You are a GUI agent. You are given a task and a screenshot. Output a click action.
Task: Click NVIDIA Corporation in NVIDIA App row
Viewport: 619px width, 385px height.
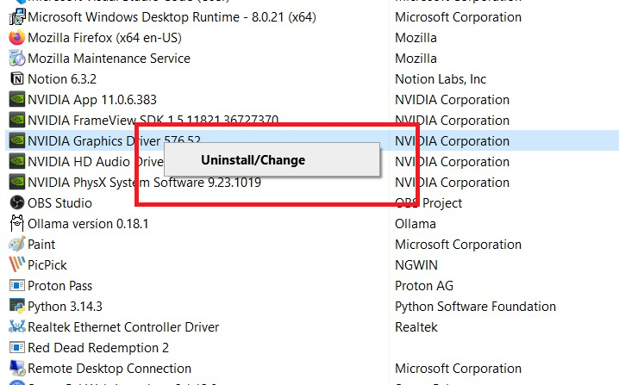pyautogui.click(x=453, y=99)
